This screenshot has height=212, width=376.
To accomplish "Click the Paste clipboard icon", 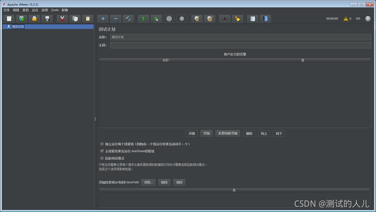I will pyautogui.click(x=88, y=19).
